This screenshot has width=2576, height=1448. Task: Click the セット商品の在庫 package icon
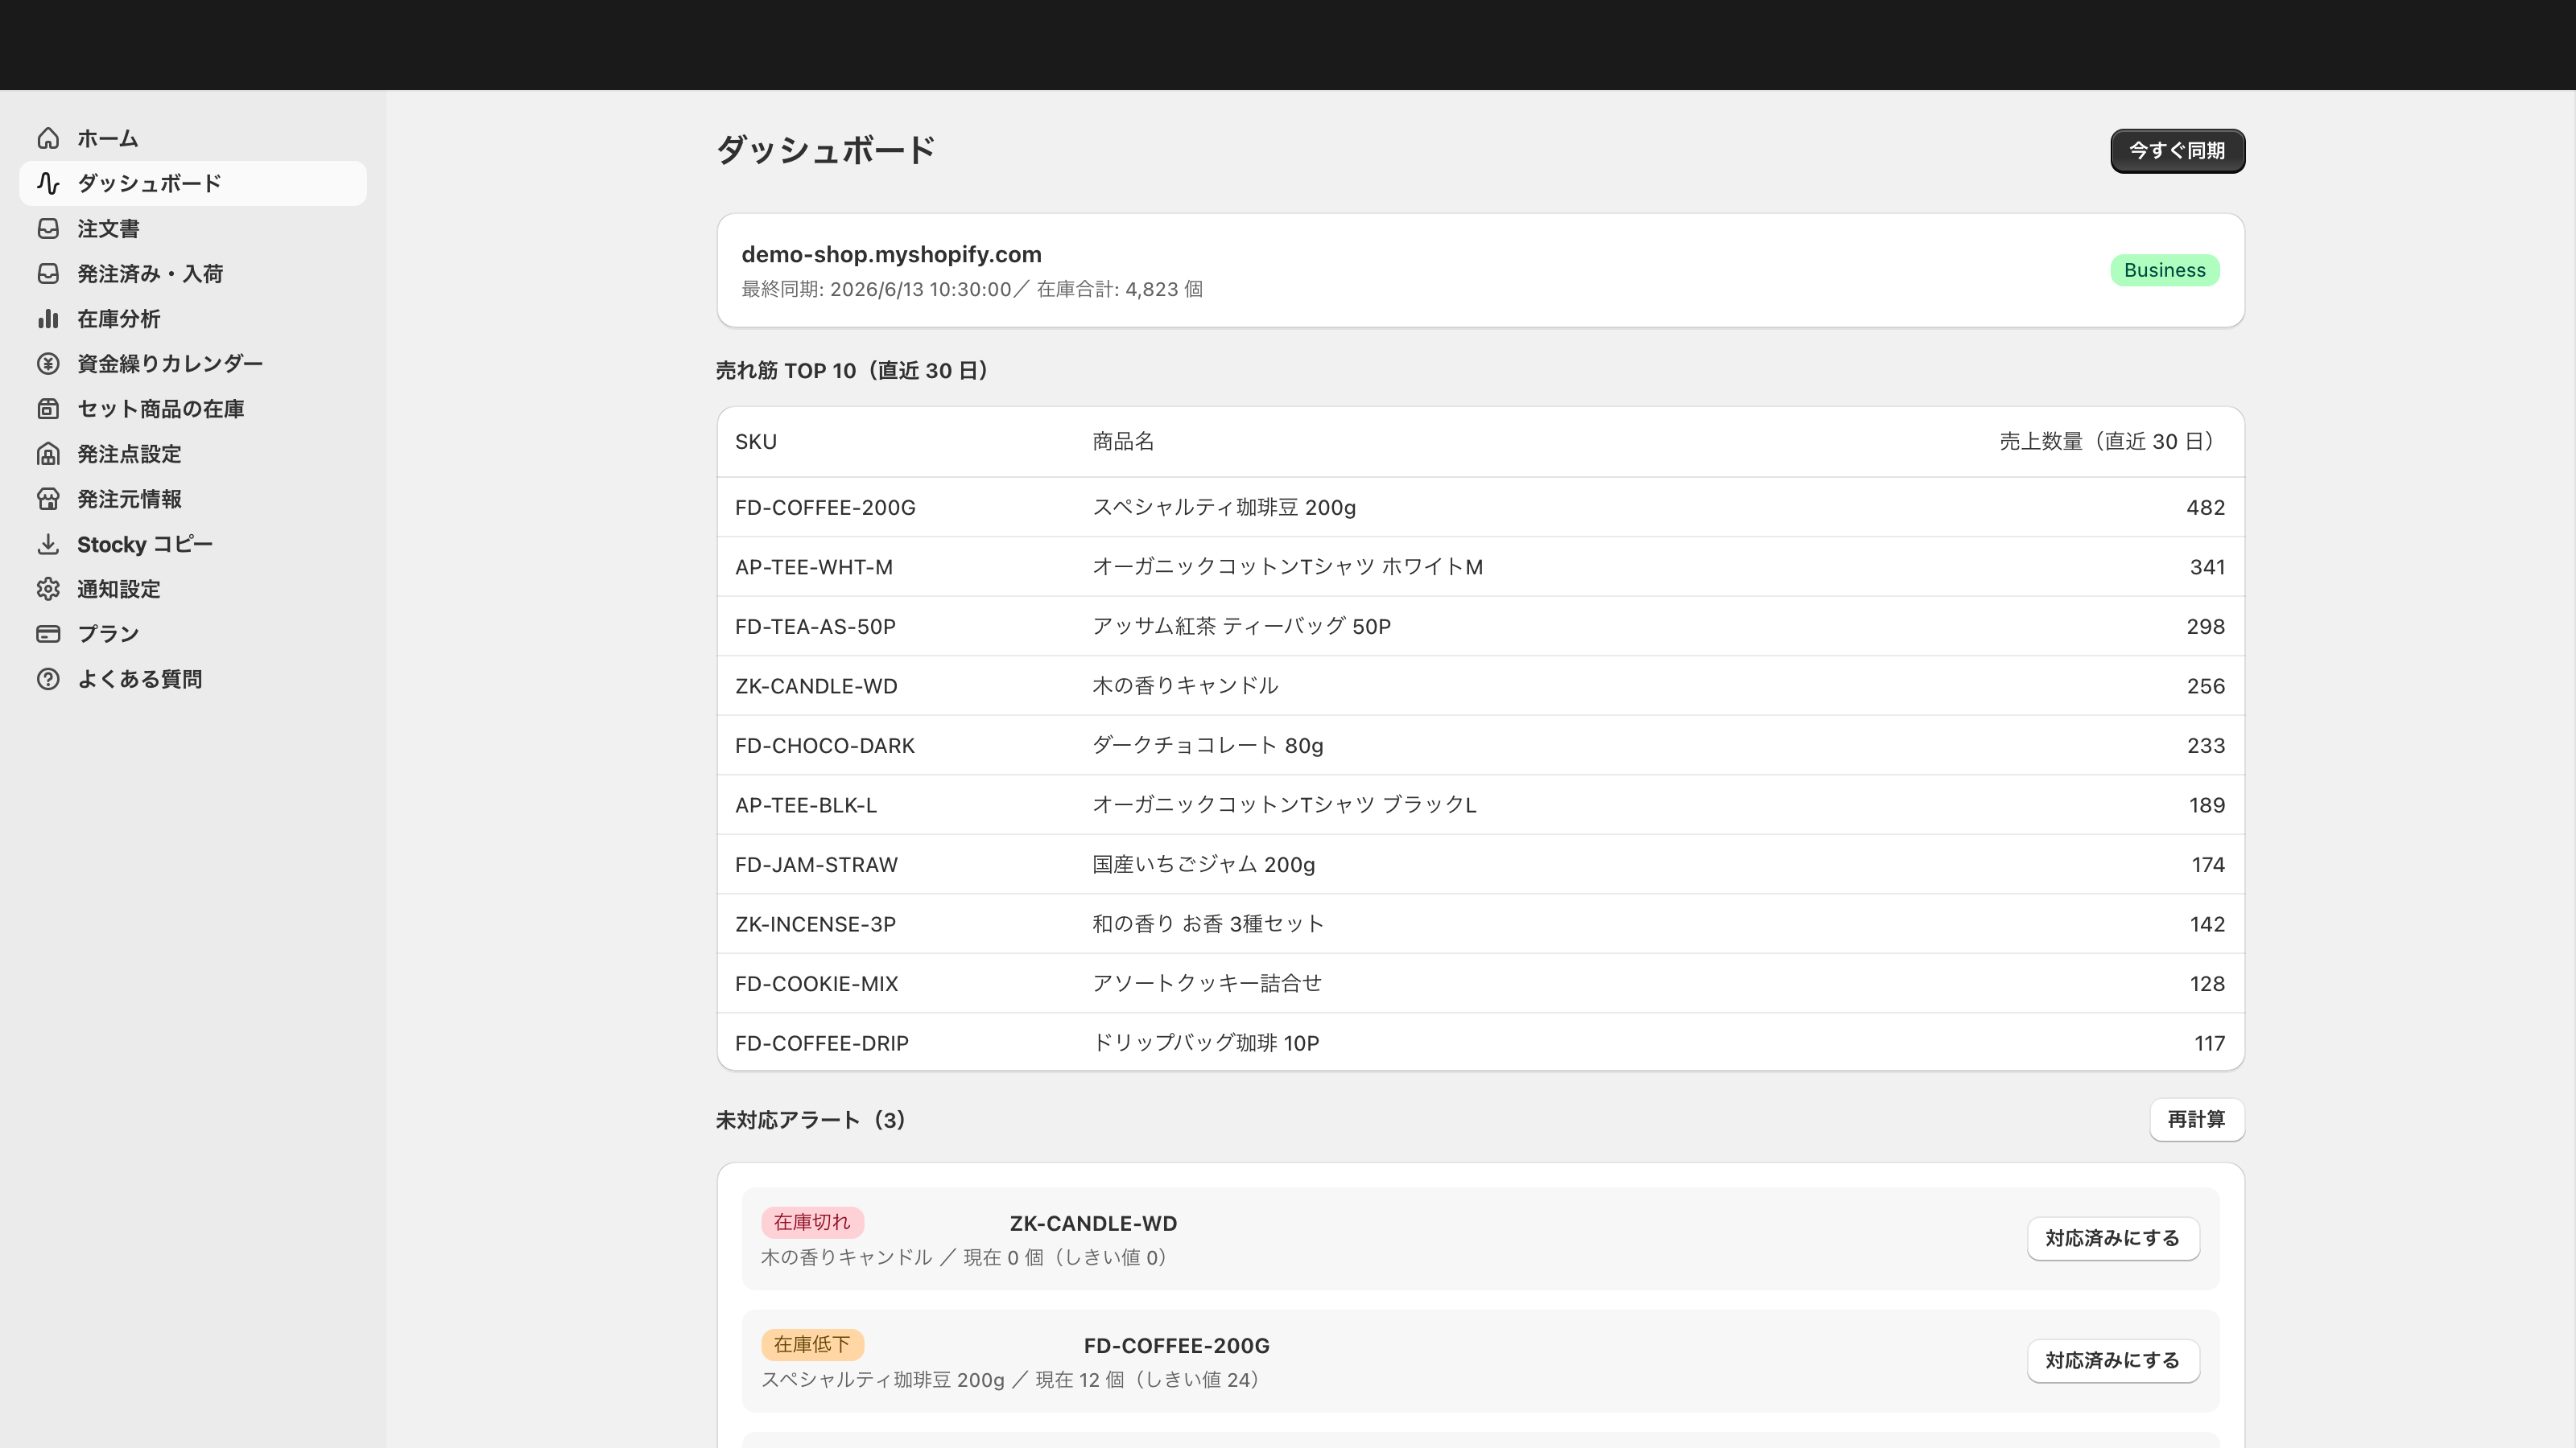(48, 409)
